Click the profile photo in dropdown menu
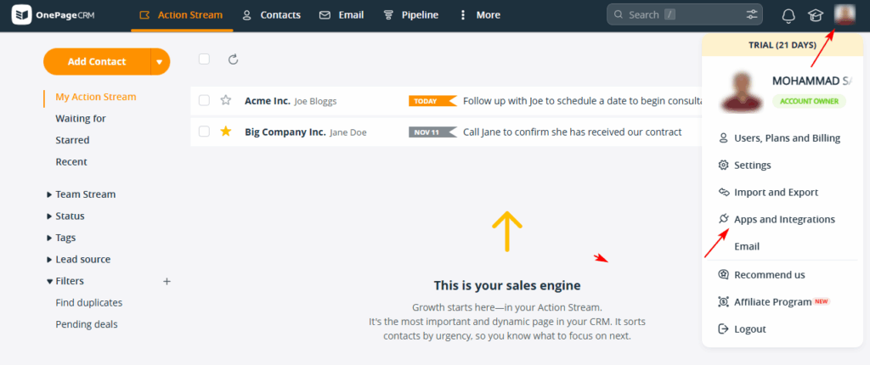Image resolution: width=870 pixels, height=365 pixels. [x=740, y=93]
